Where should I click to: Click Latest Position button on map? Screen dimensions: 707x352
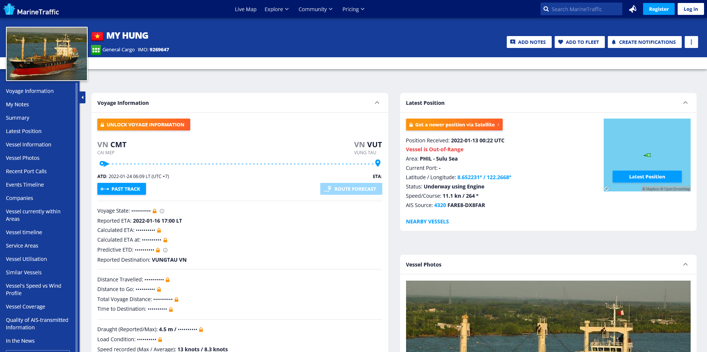click(x=647, y=177)
